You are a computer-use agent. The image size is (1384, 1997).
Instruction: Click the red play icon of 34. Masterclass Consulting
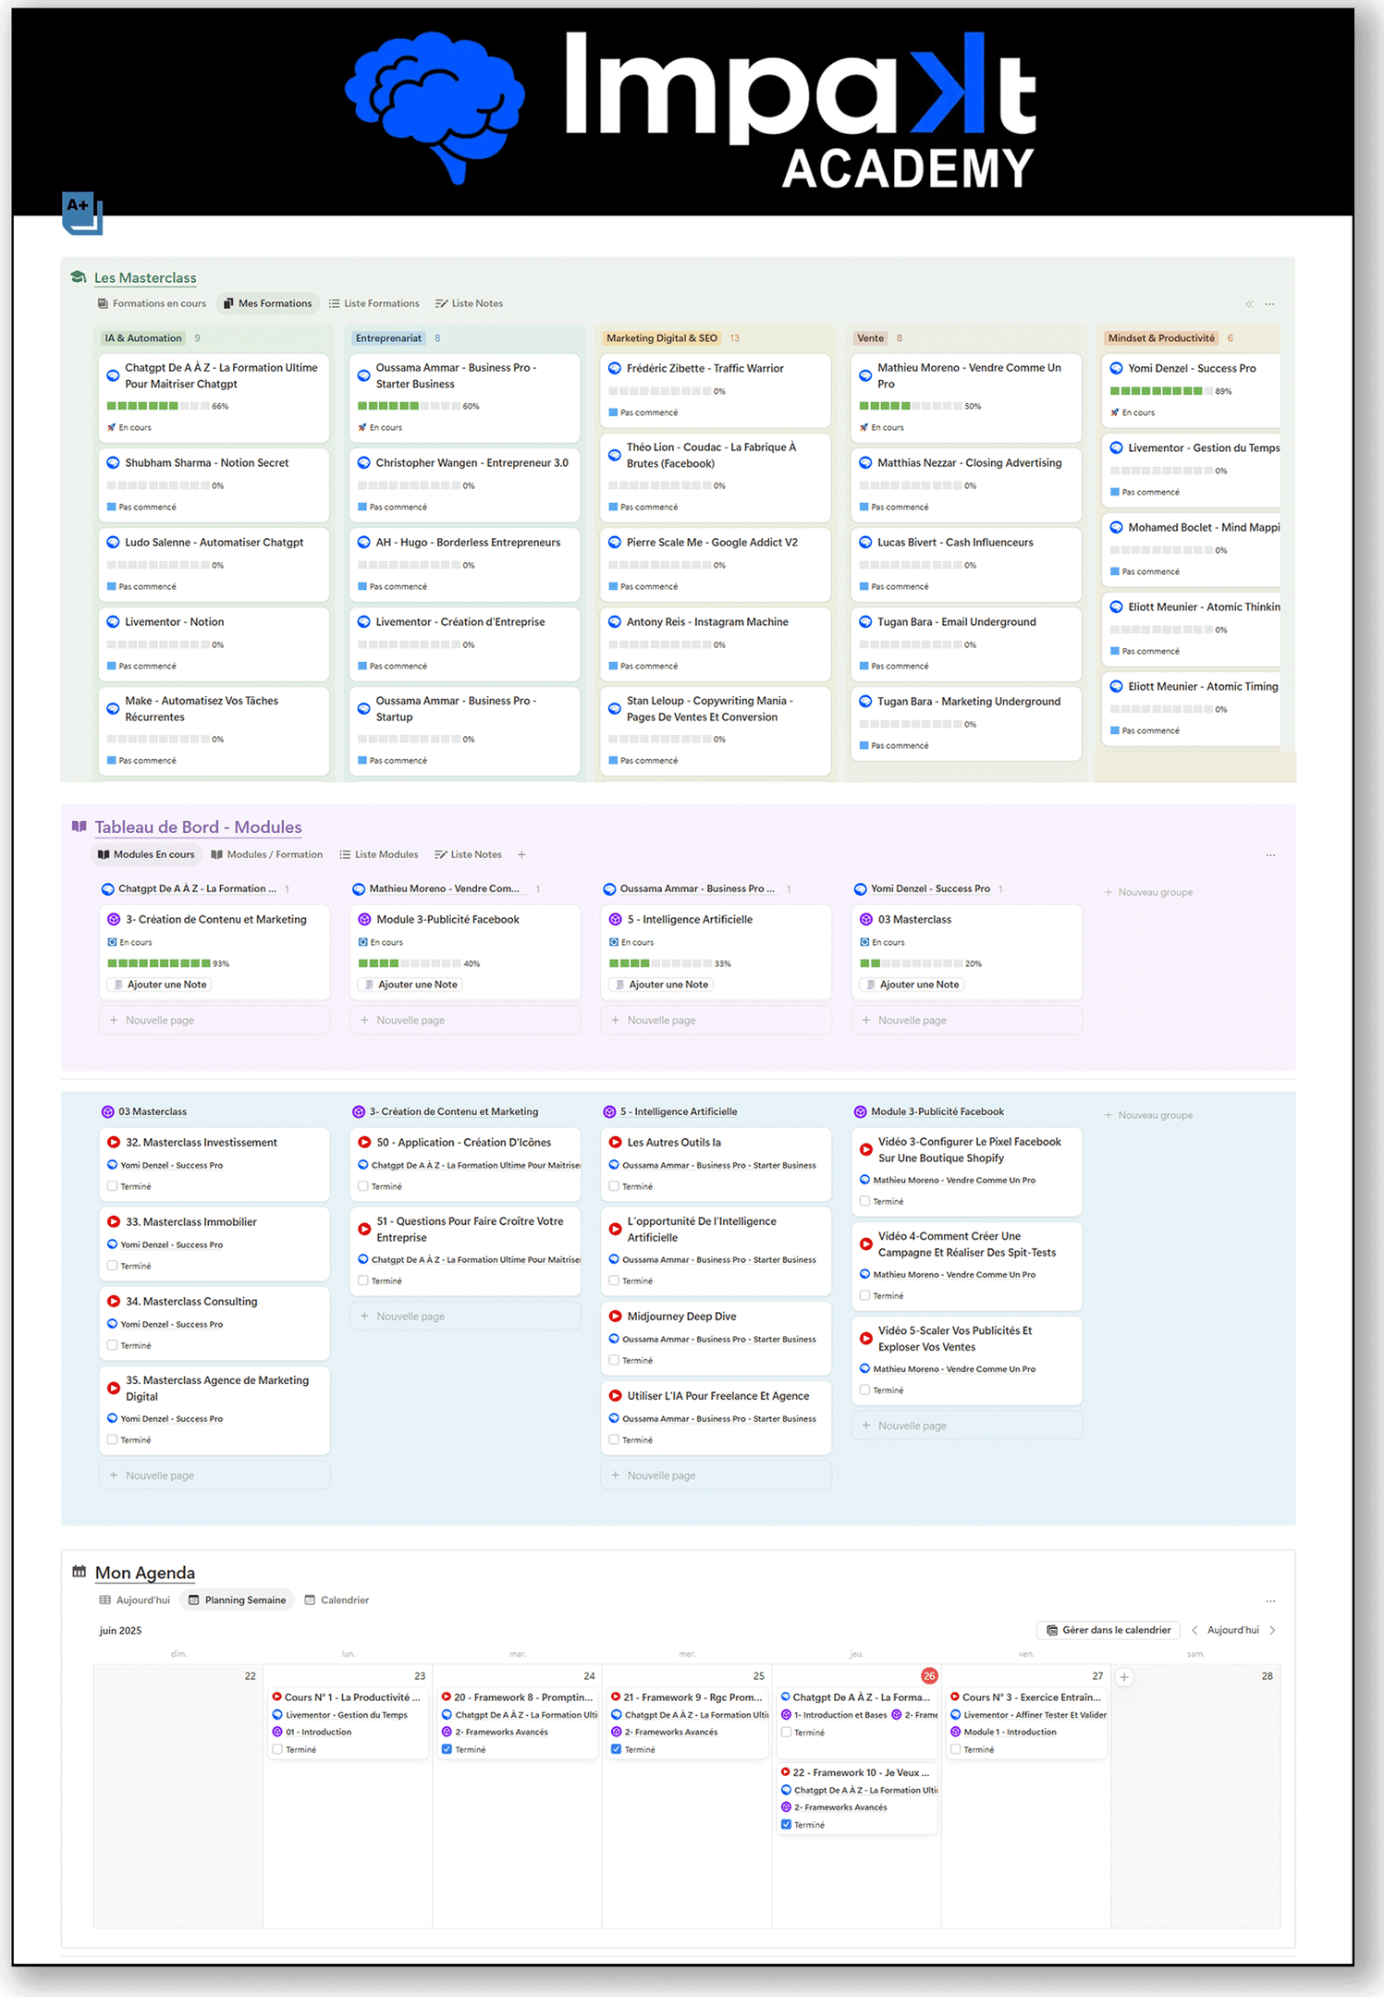pyautogui.click(x=114, y=1302)
